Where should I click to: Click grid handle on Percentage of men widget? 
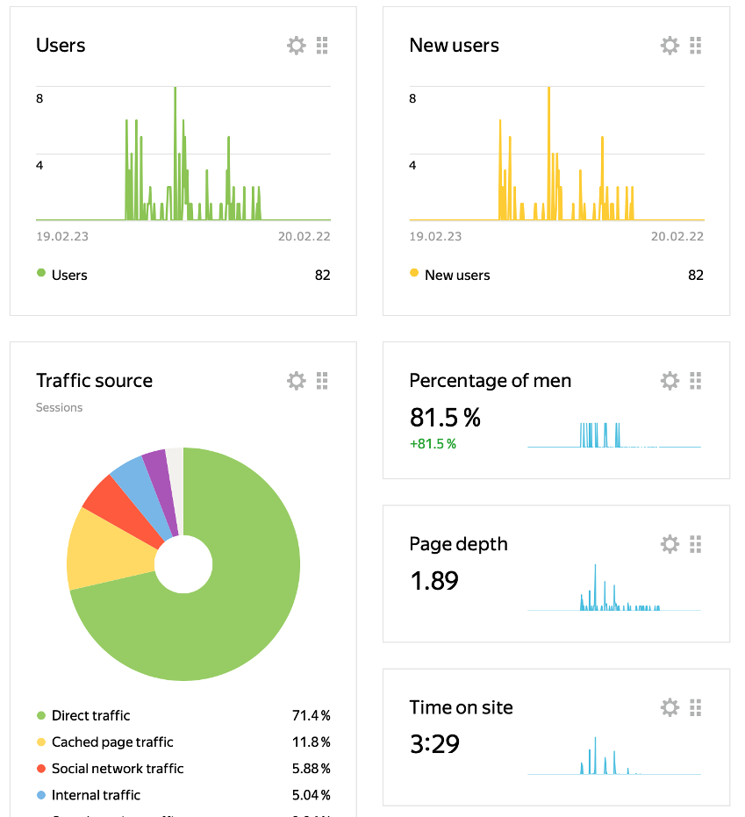(x=696, y=381)
